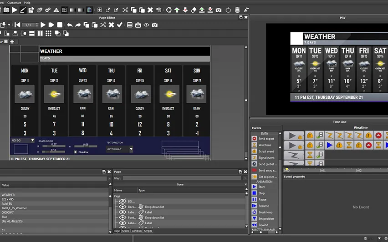Click the Send export event icon
Screen dimensions: 388x242
pyautogui.click(x=254, y=139)
